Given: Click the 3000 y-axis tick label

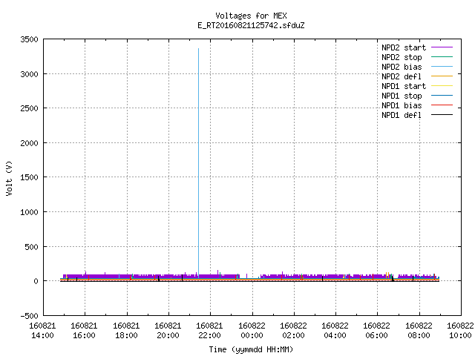Looking at the screenshot, I should tap(30, 74).
